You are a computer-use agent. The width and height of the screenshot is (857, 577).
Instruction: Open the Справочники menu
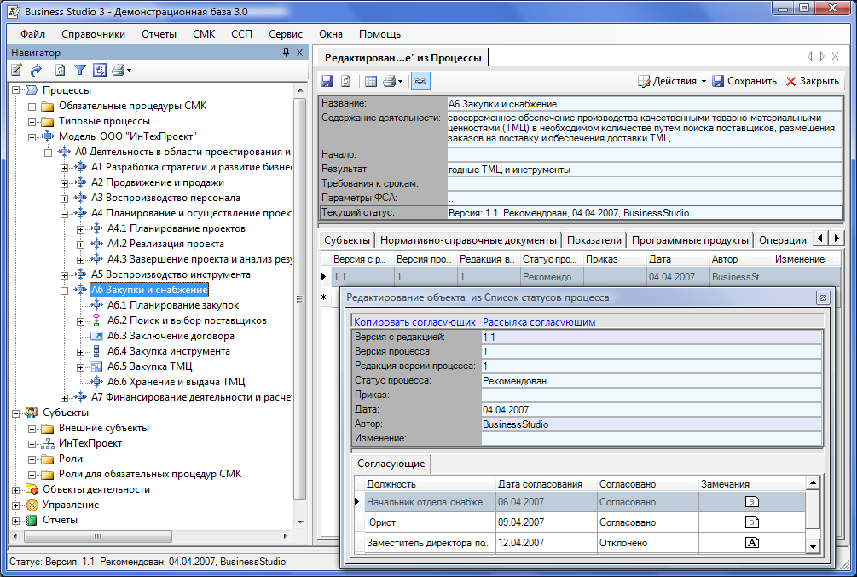tap(93, 34)
